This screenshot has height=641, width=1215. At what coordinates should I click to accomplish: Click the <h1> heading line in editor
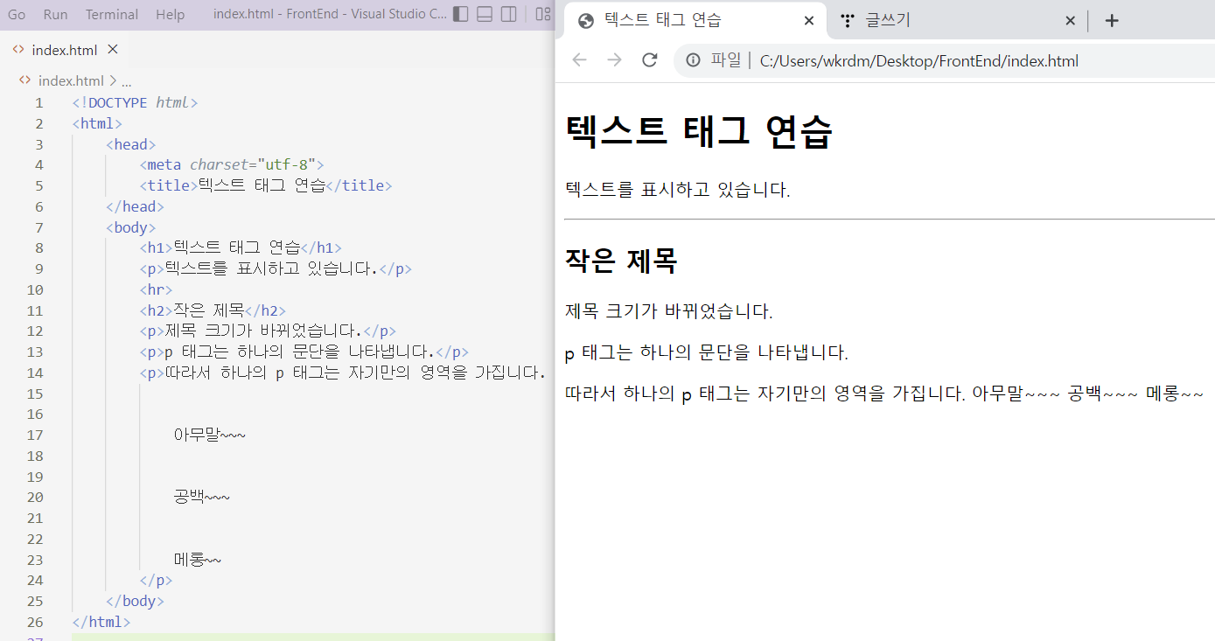(x=241, y=247)
